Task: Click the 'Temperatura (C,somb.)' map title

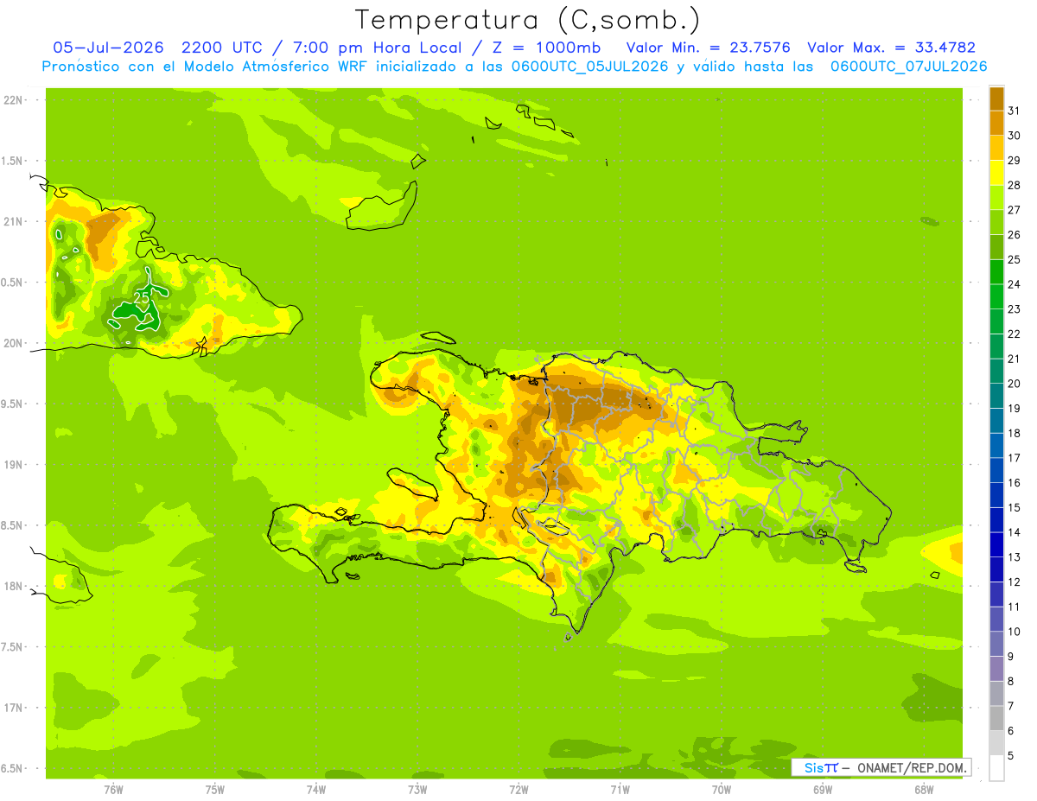Action: point(528,20)
